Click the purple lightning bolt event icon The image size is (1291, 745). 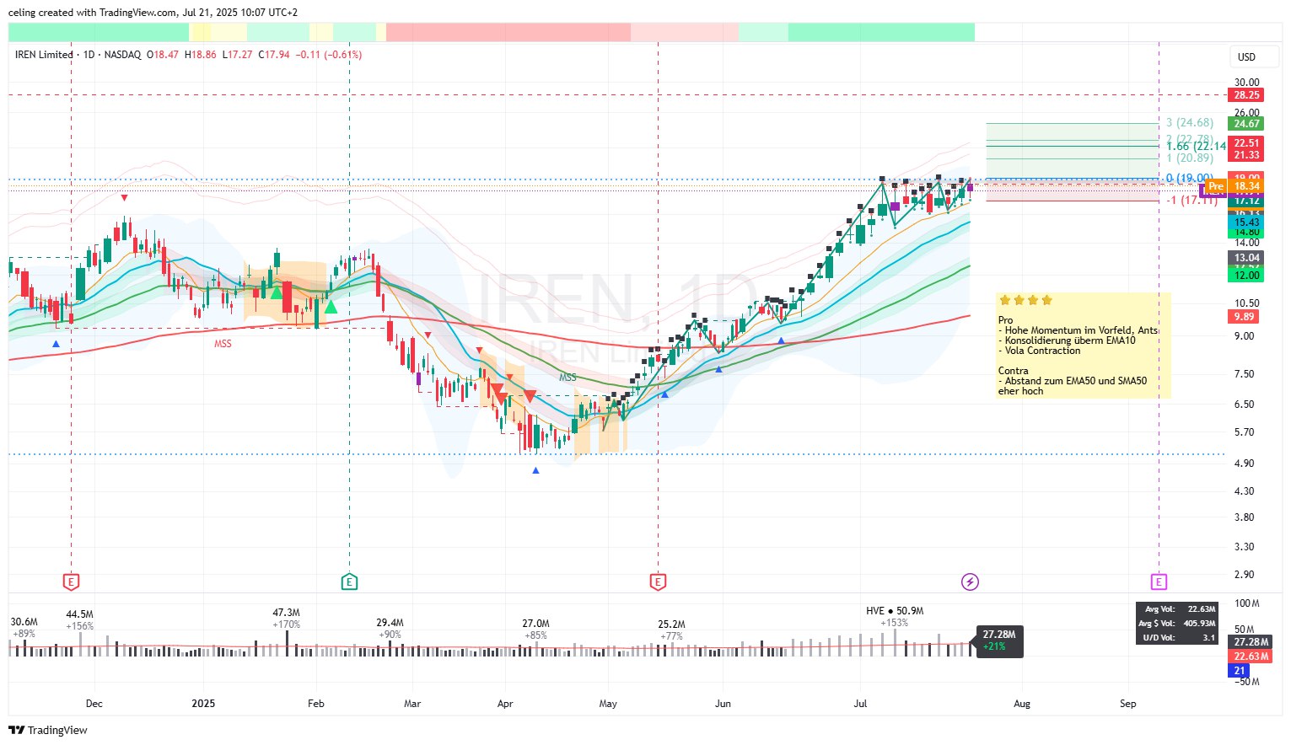point(970,582)
